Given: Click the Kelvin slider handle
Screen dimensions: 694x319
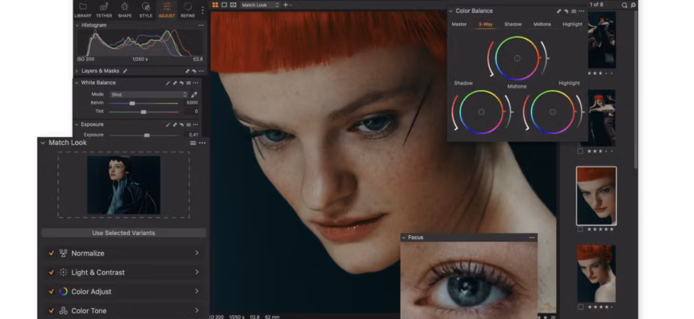Looking at the screenshot, I should tap(132, 103).
